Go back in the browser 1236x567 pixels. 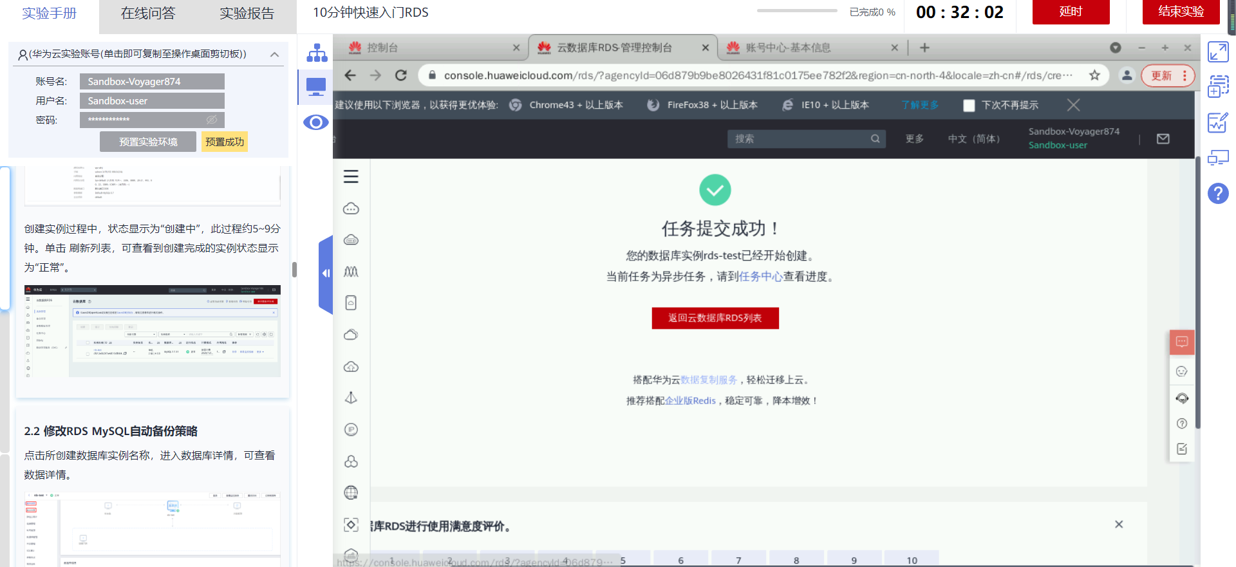[350, 75]
